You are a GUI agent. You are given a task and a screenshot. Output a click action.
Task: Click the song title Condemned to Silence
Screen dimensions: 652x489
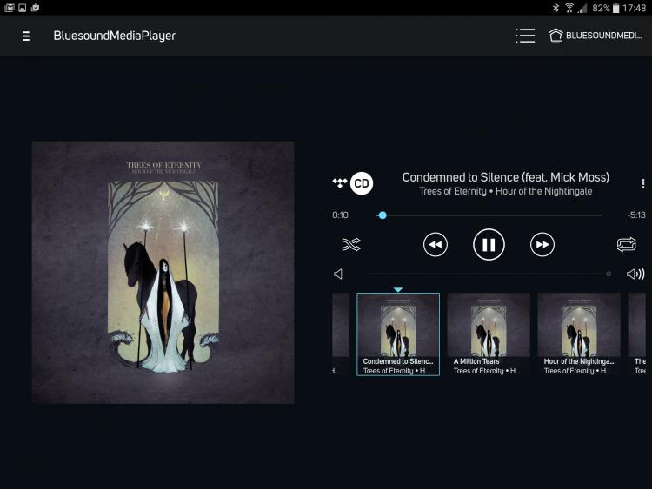pyautogui.click(x=506, y=177)
